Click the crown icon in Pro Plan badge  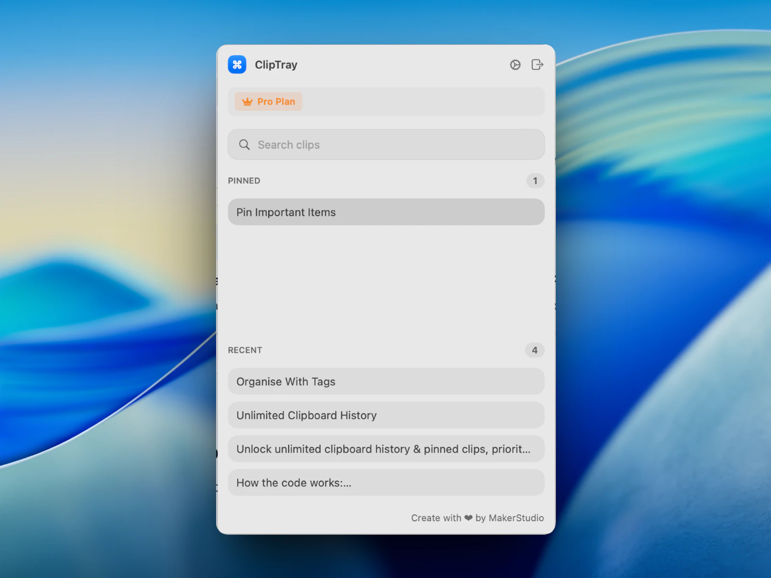tap(247, 102)
